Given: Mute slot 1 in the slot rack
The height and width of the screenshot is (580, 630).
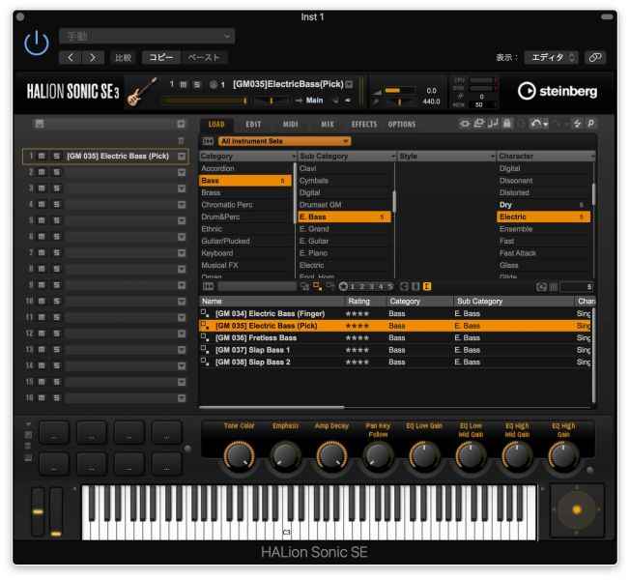Looking at the screenshot, I should [42, 156].
